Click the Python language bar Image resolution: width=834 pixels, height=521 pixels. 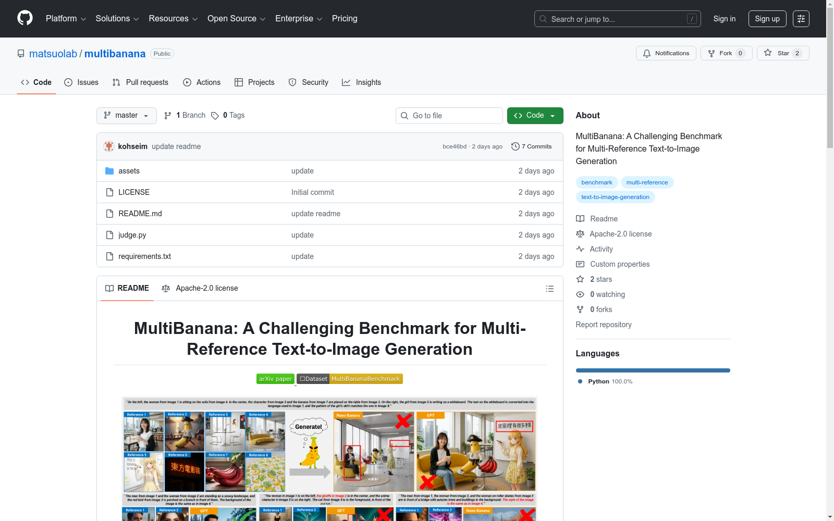coord(653,370)
